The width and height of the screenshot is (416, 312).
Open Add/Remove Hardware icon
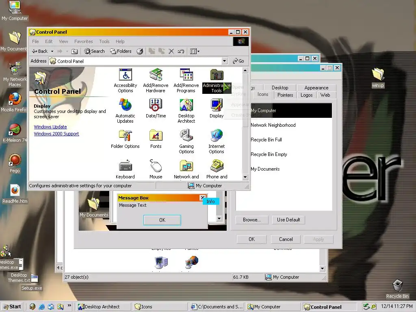click(x=156, y=81)
